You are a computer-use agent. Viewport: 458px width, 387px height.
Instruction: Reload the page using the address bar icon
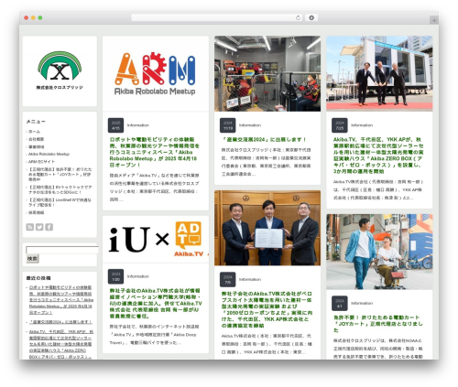(298, 17)
